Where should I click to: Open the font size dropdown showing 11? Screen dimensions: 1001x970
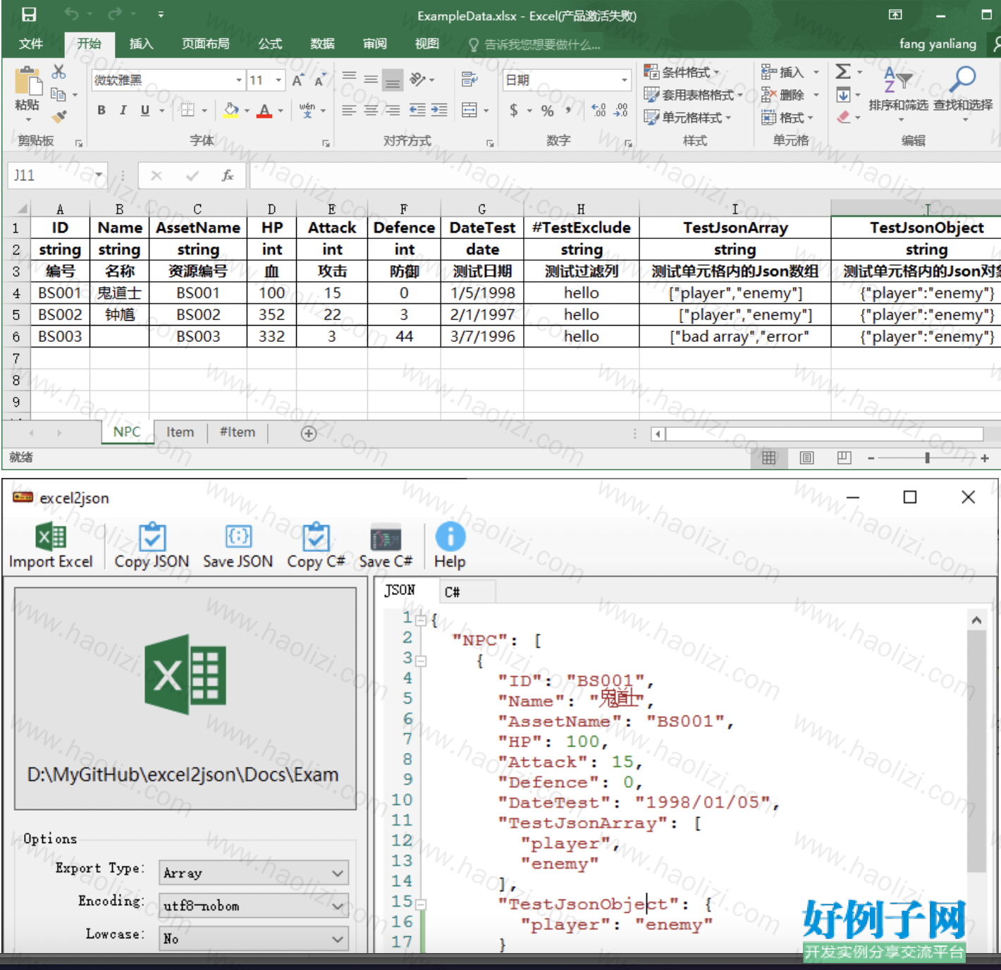pos(279,80)
